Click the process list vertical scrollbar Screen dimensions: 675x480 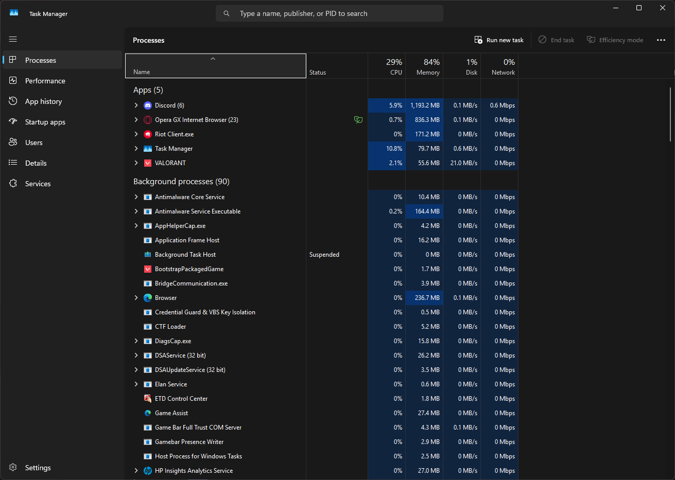point(670,114)
